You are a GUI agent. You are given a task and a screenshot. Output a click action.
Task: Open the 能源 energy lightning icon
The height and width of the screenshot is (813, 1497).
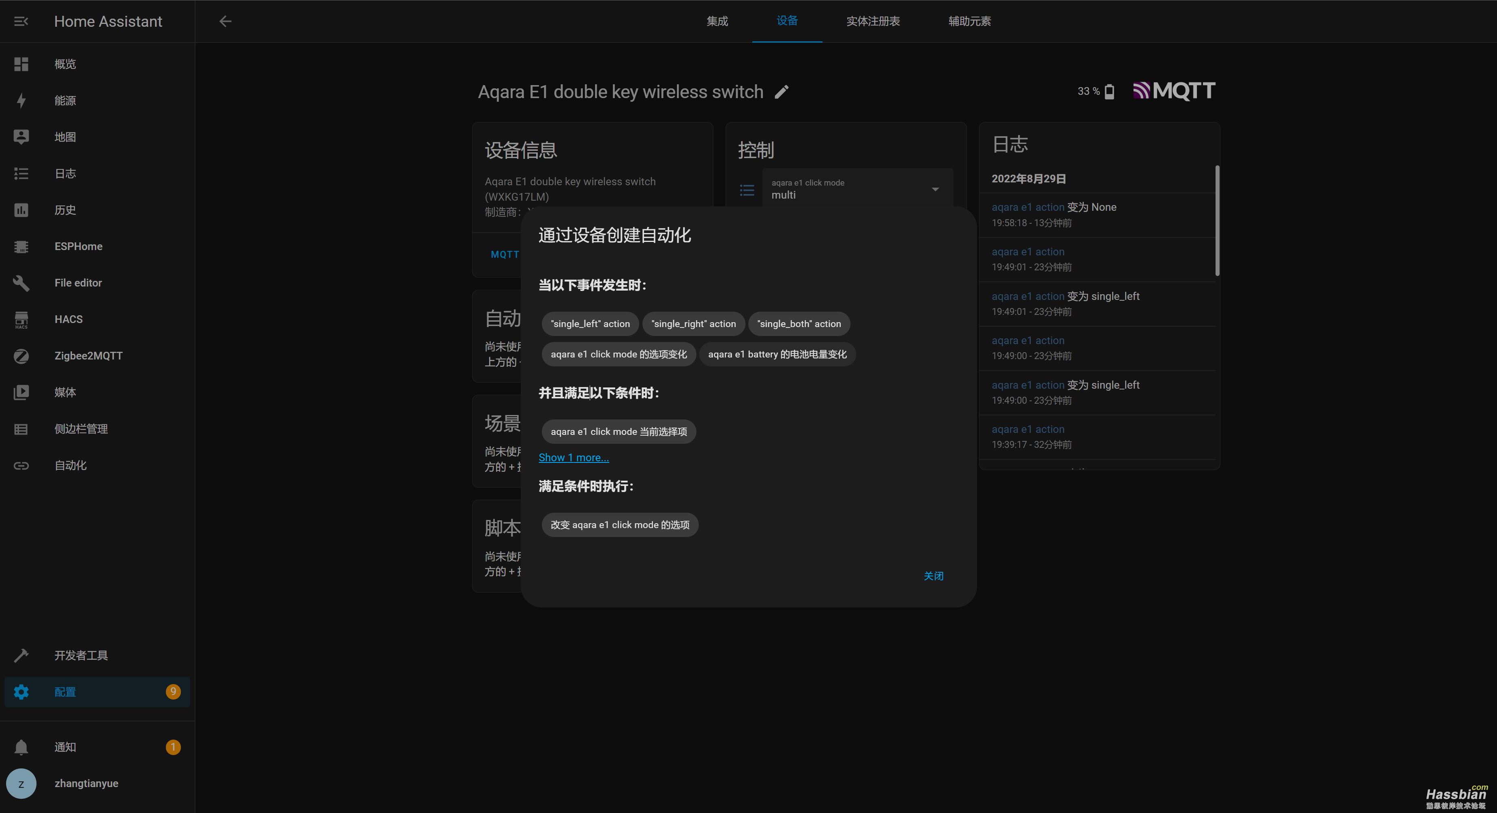(x=21, y=101)
